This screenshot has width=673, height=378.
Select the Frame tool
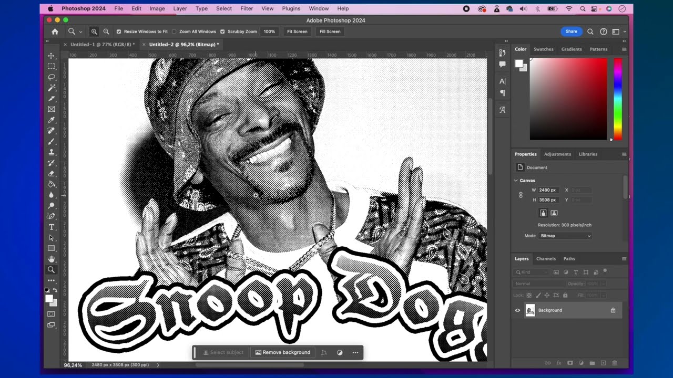[x=52, y=109]
